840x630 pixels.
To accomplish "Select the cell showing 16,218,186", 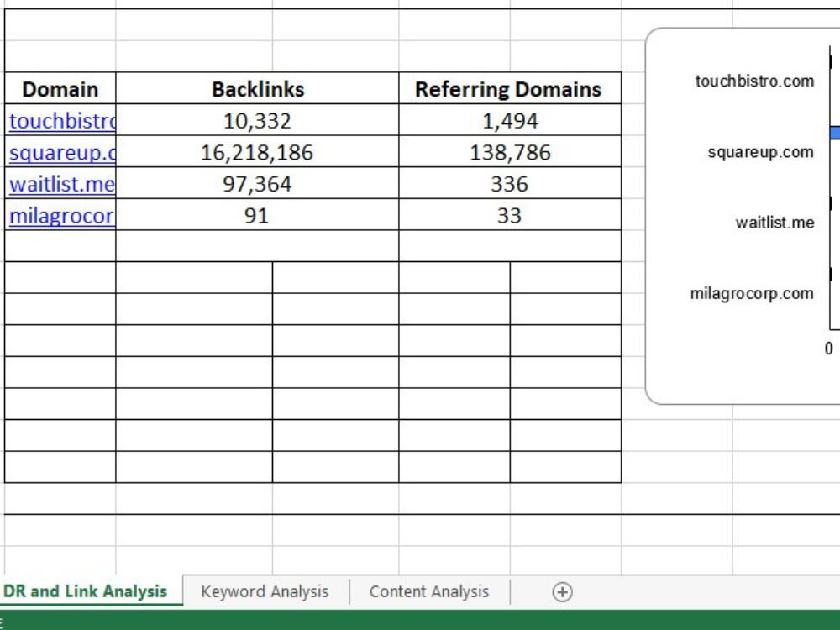I will click(258, 151).
